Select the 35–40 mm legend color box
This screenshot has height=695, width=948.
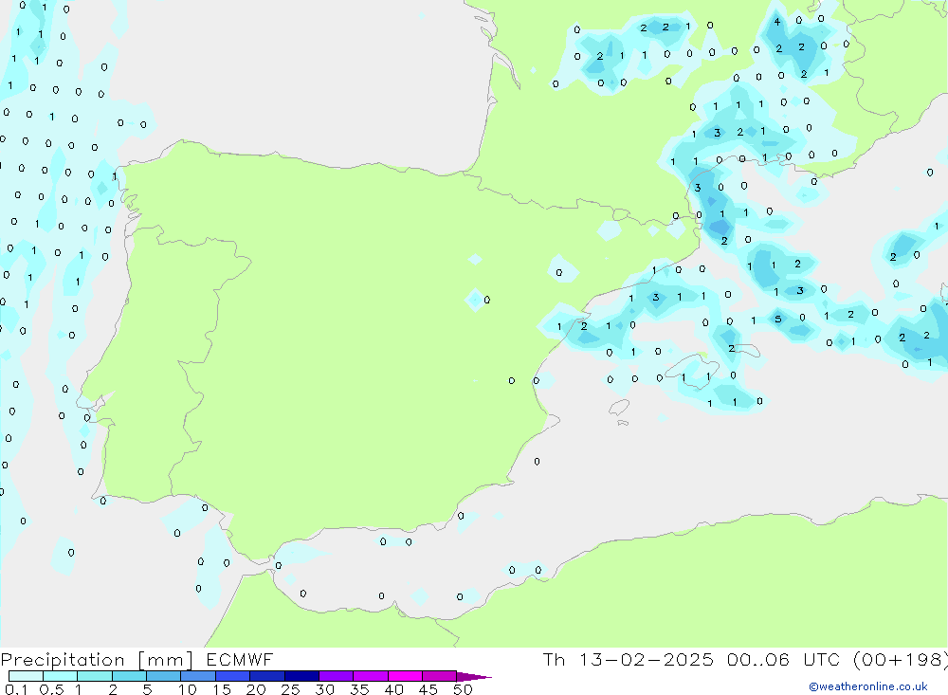[x=370, y=676]
